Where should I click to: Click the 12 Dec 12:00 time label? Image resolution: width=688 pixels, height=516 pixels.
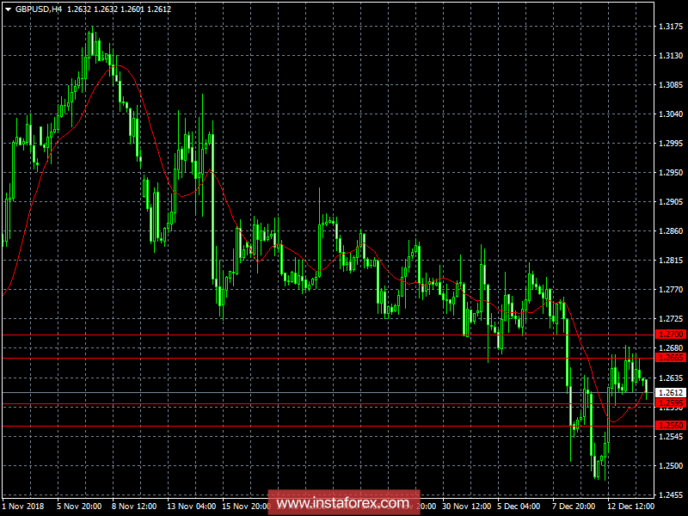[631, 506]
